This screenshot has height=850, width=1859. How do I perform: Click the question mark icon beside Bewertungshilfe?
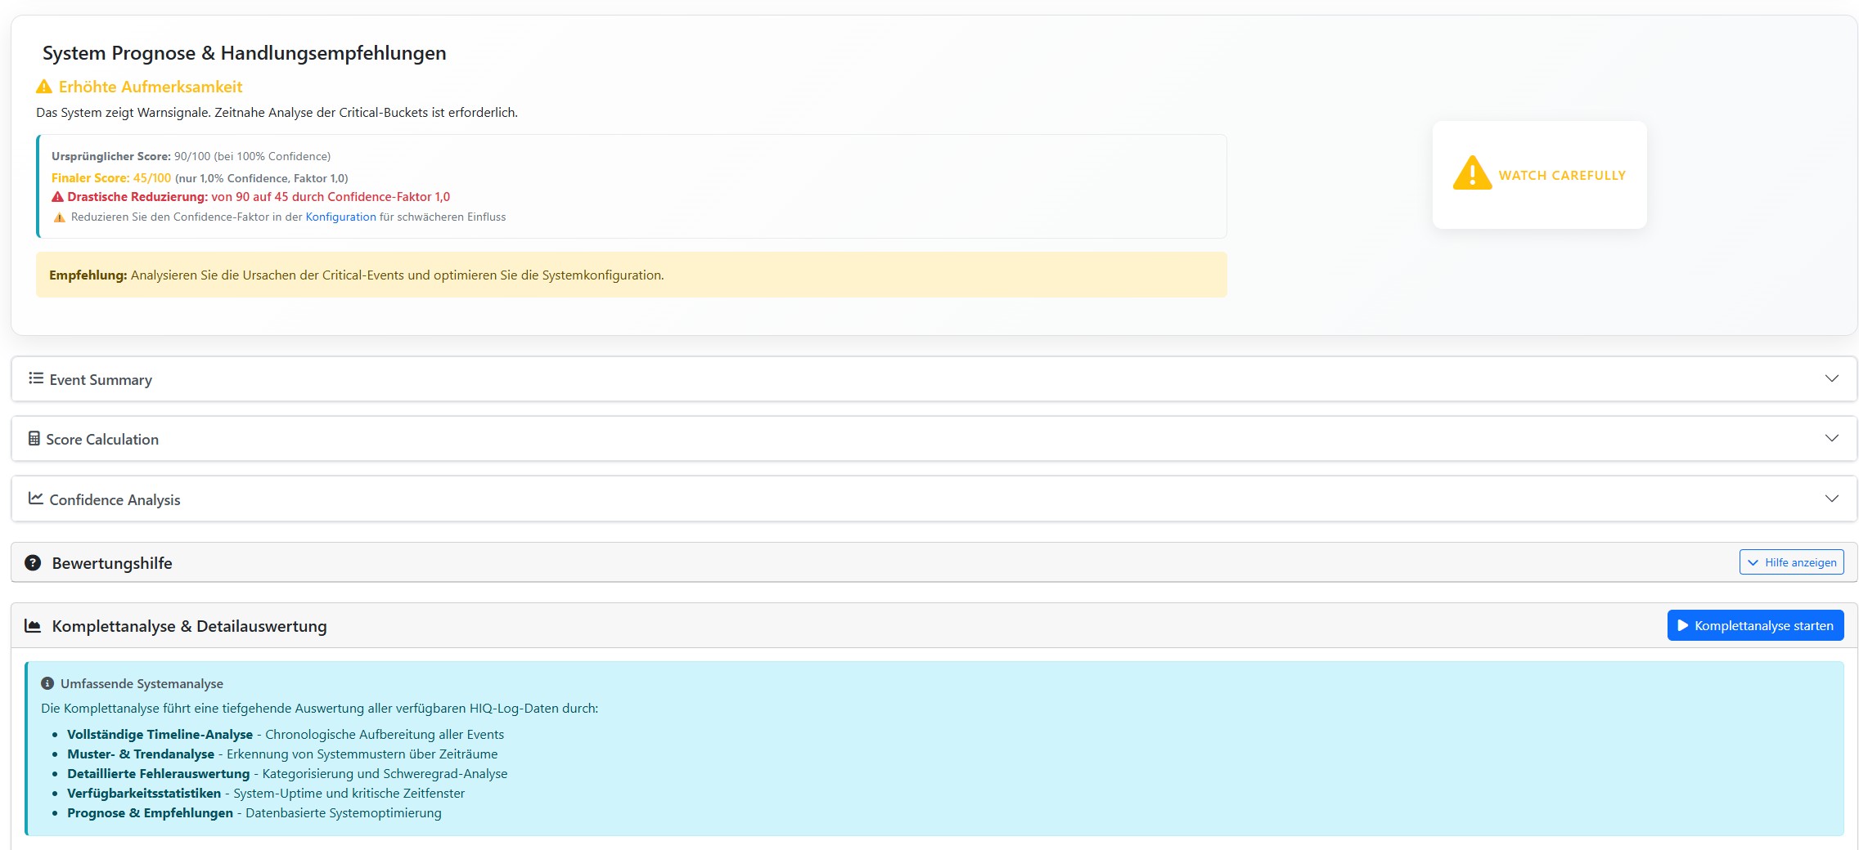tap(33, 563)
